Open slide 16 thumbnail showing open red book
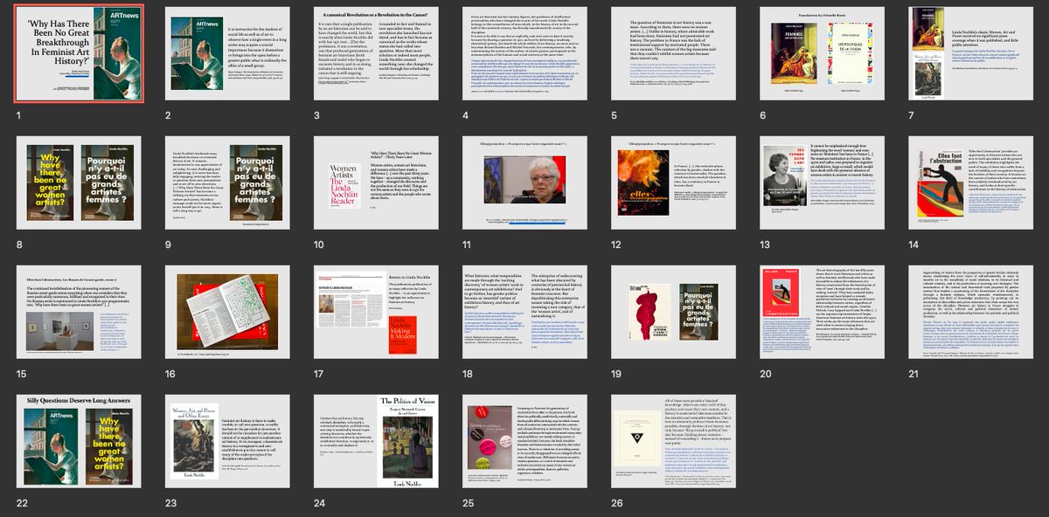 point(227,312)
